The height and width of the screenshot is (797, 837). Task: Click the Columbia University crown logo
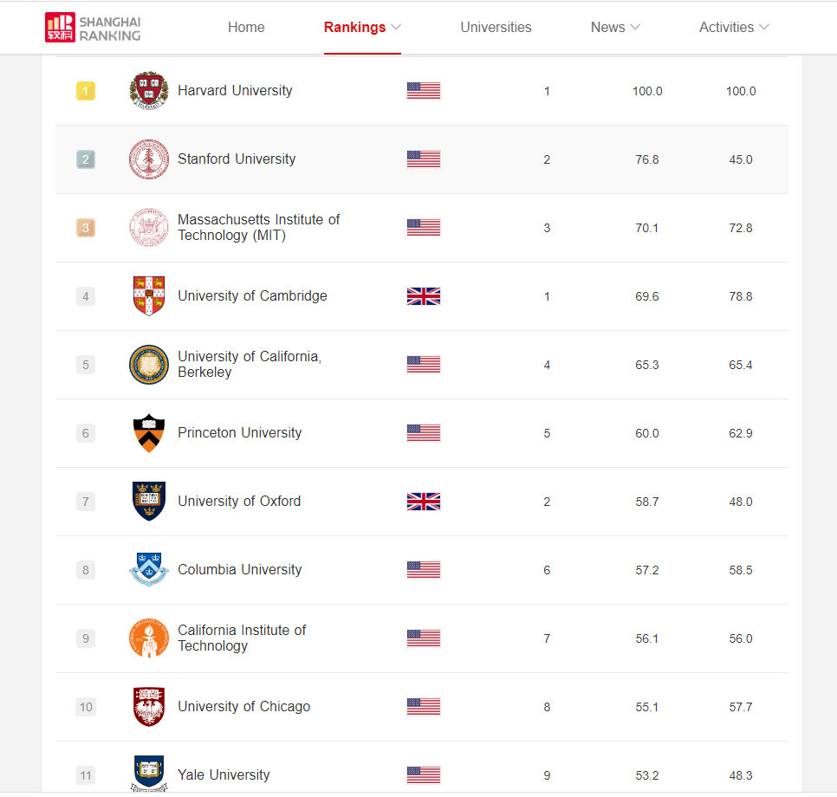tap(148, 570)
